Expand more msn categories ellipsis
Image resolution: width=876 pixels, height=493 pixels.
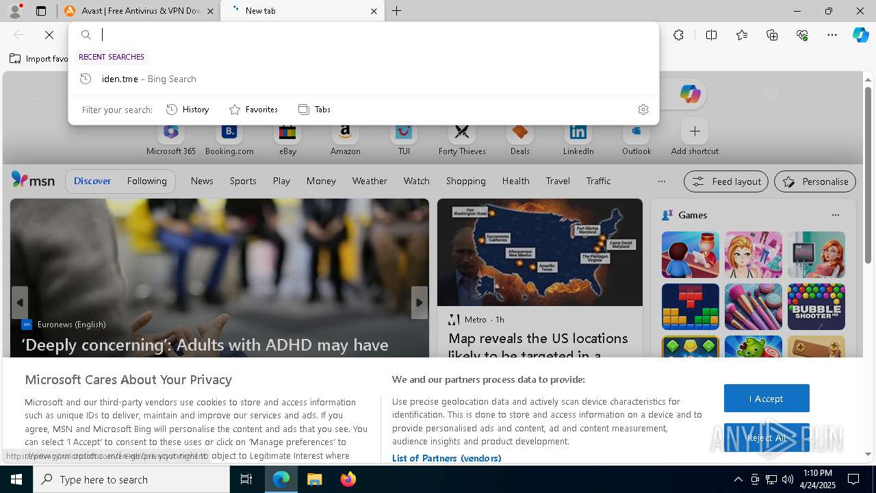661,181
